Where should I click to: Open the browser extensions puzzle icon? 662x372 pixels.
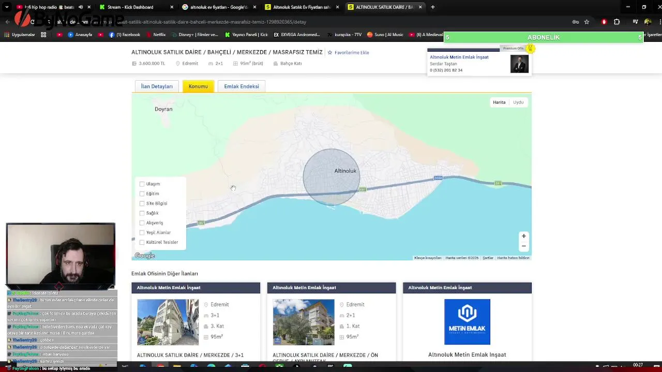coord(616,22)
